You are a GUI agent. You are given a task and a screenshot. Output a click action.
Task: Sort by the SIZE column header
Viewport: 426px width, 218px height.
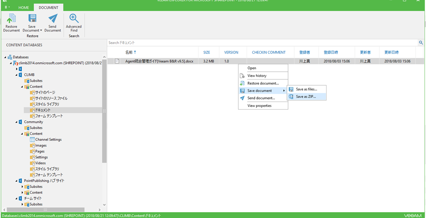(x=207, y=53)
